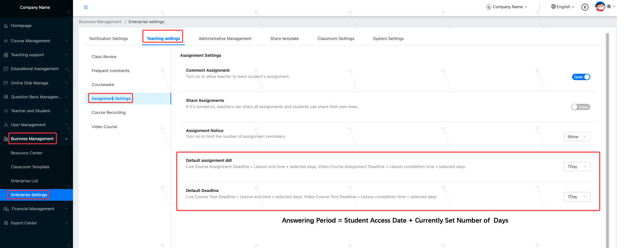Click the globe language icon

click(x=553, y=7)
